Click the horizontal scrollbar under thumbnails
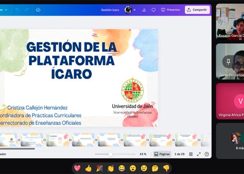The height and width of the screenshot is (174, 244). coord(17,149)
